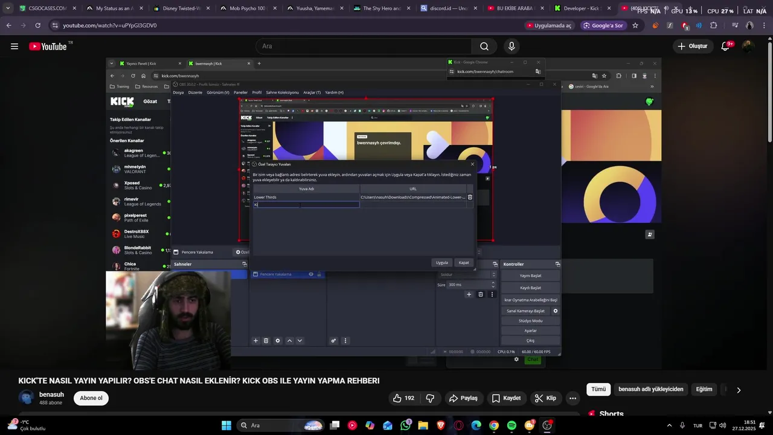Image resolution: width=773 pixels, height=435 pixels.
Task: Open the YouTube guide hamburger menu
Action: click(x=14, y=47)
